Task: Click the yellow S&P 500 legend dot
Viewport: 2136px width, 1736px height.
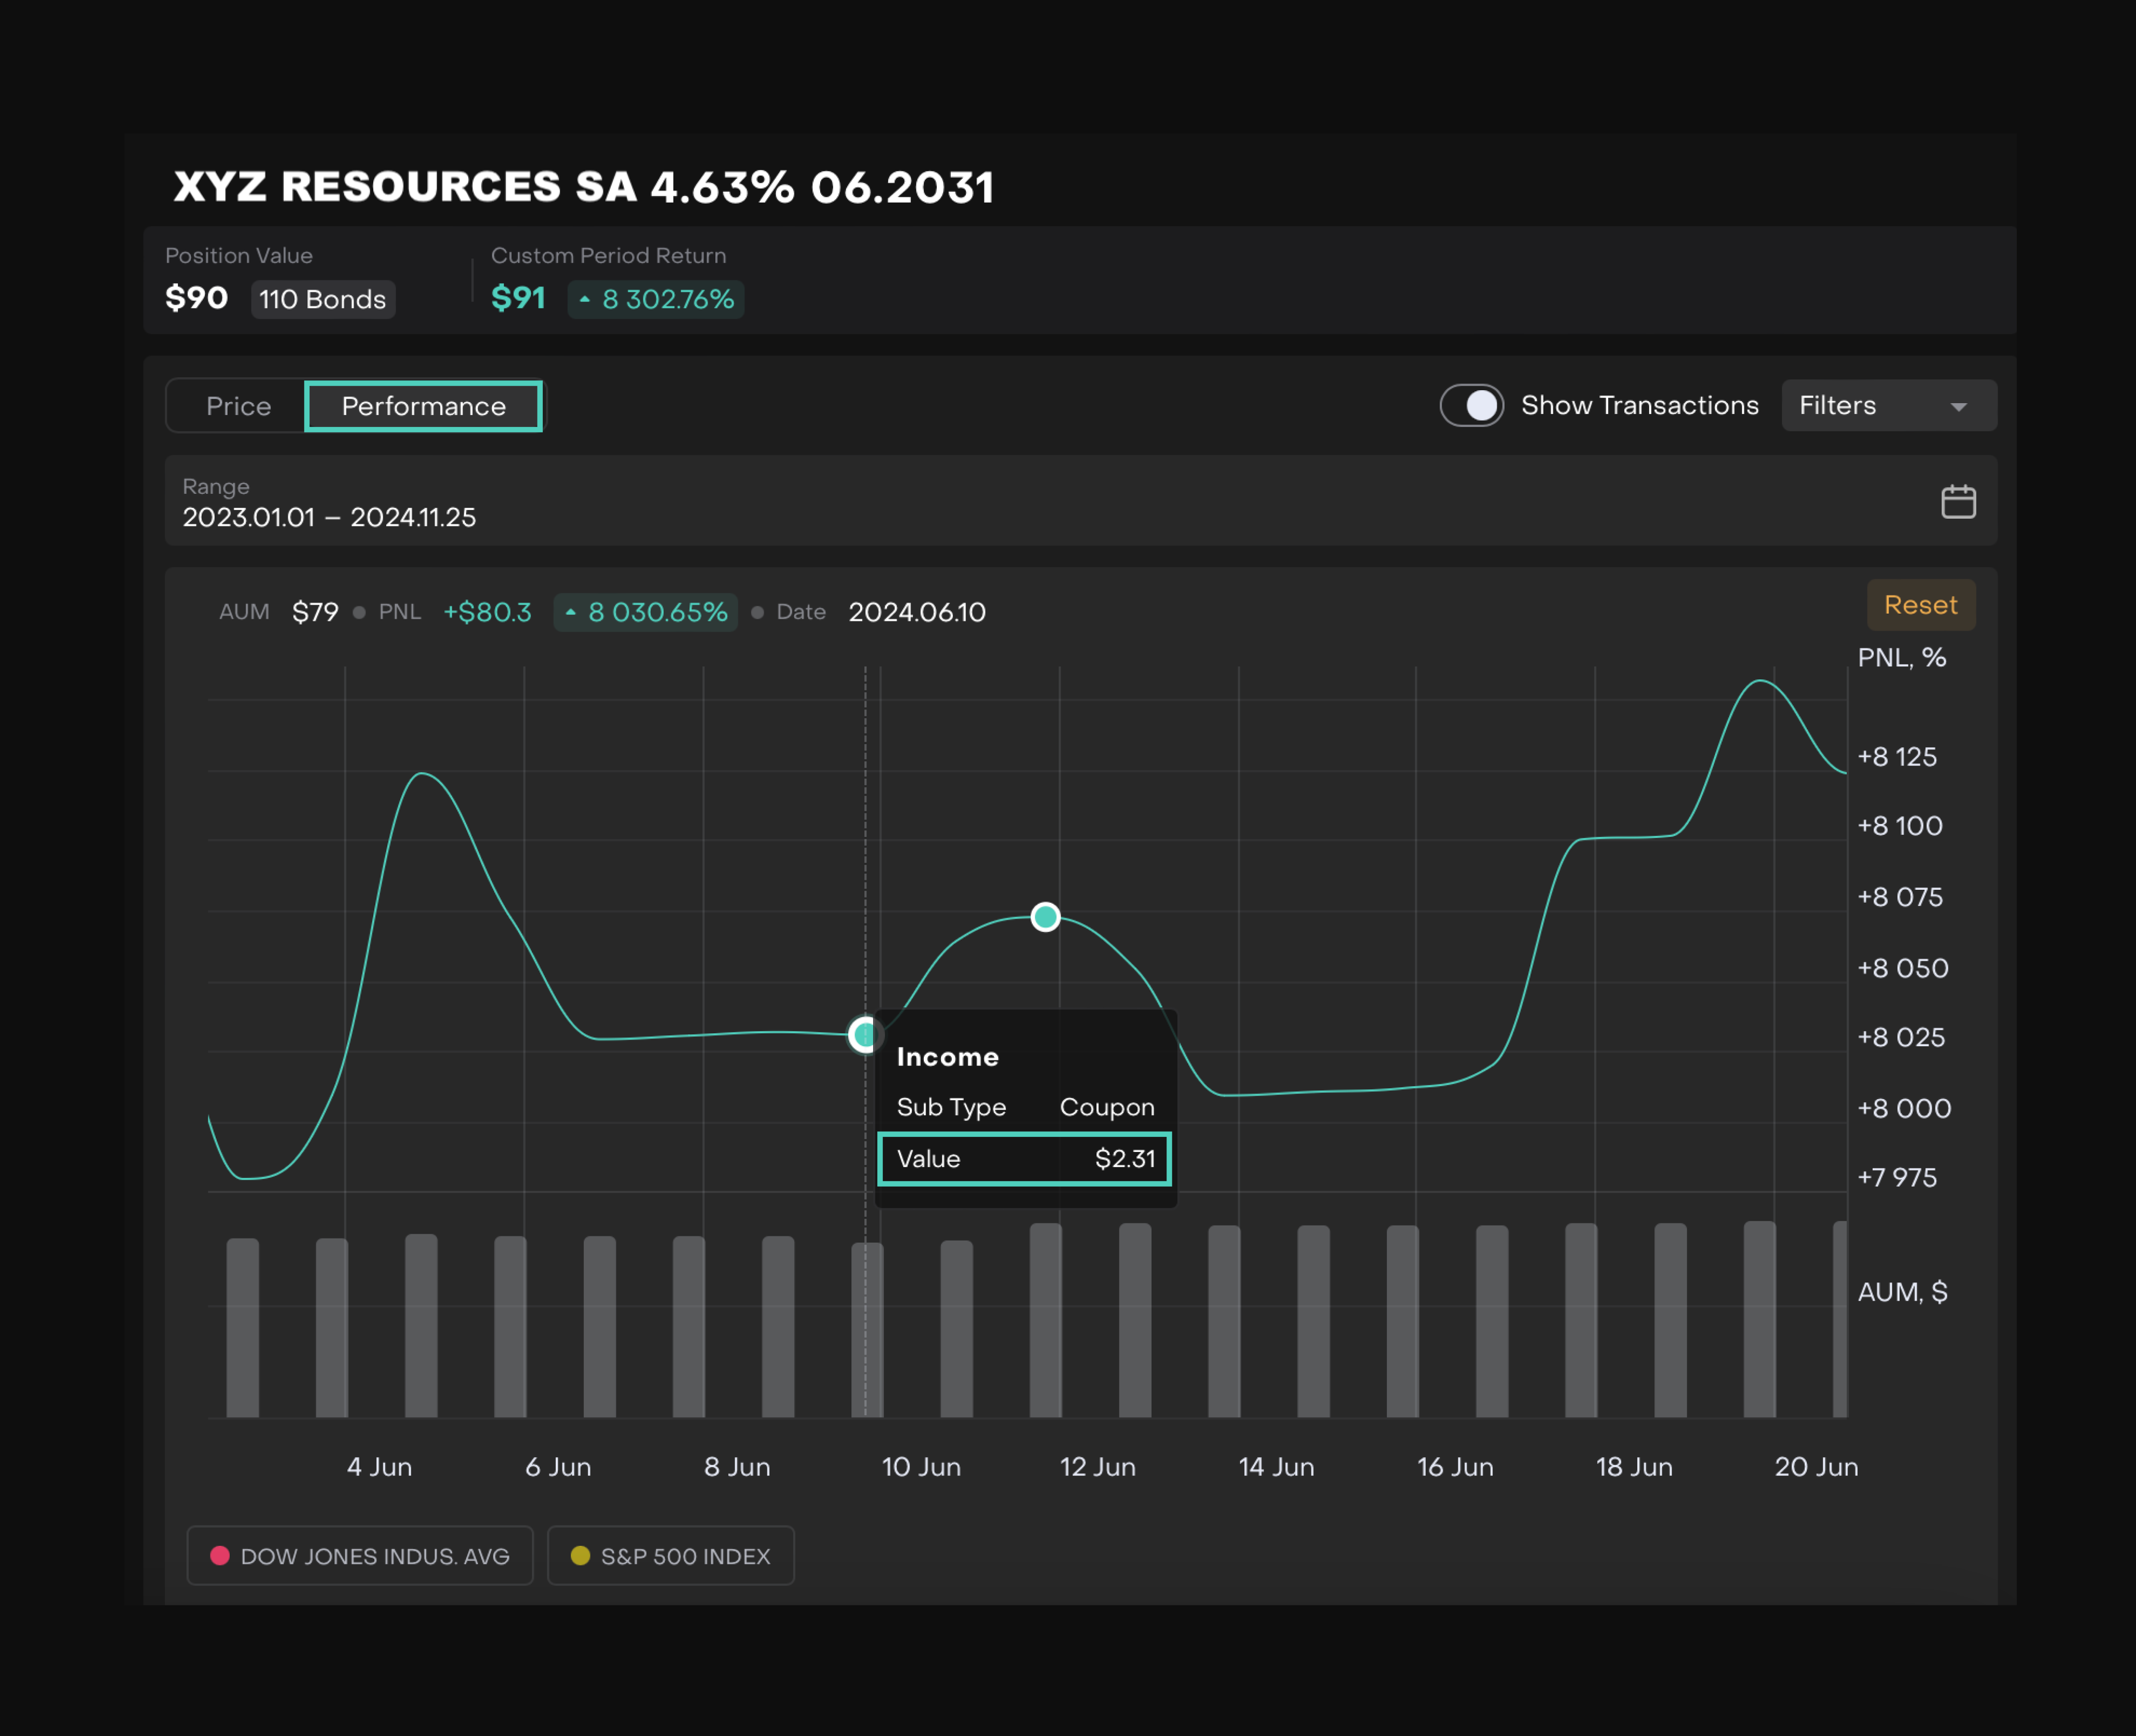Action: pos(579,1555)
